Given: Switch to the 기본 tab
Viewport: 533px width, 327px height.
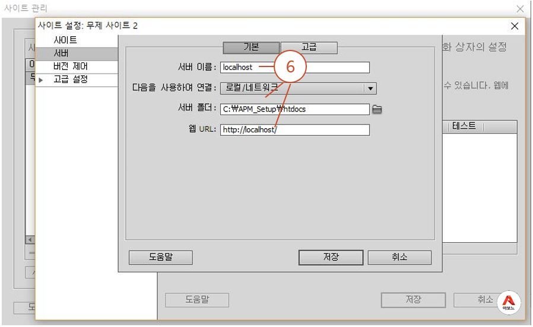Looking at the screenshot, I should pos(251,47).
